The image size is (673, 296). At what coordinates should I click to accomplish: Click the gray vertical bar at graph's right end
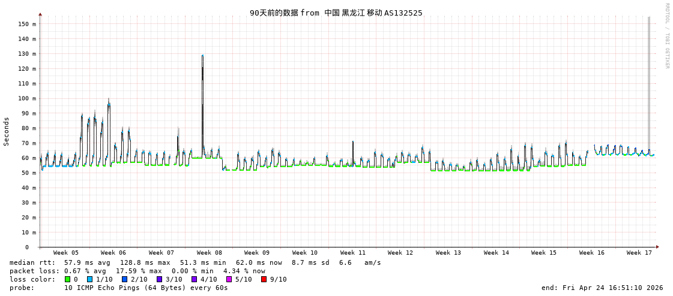click(x=648, y=84)
